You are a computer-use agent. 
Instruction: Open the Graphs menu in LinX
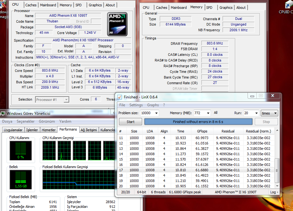click(153, 105)
